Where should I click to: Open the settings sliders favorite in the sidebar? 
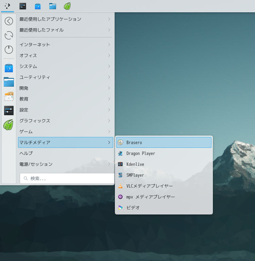coord(9,110)
